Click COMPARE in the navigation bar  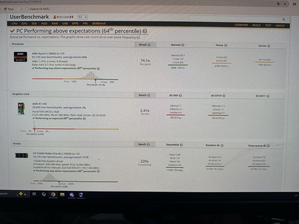241,25
